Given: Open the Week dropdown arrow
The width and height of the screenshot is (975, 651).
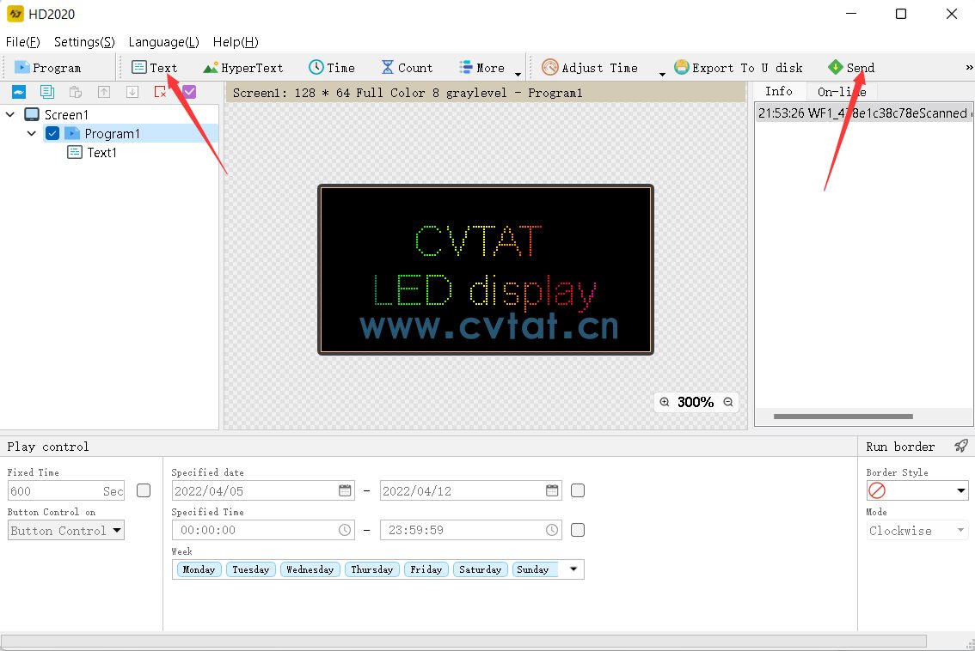Looking at the screenshot, I should pyautogui.click(x=573, y=569).
